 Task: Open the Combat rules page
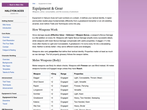tap(5, 47)
